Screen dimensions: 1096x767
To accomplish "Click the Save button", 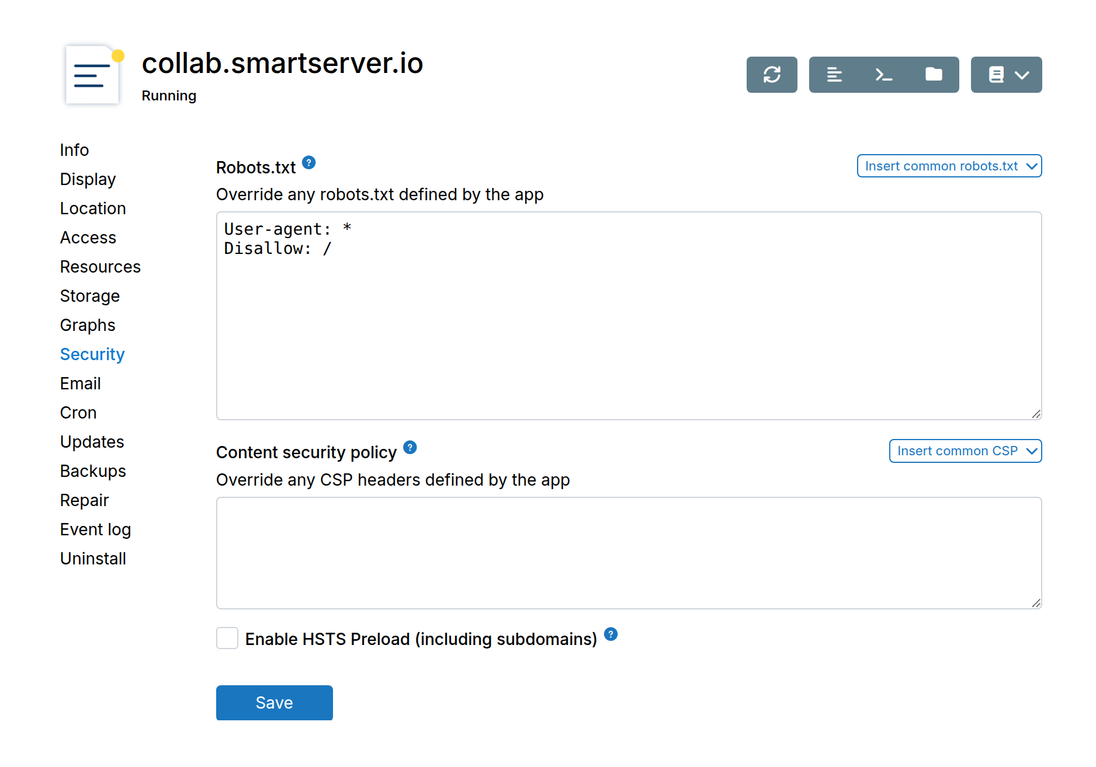I will pos(275,703).
